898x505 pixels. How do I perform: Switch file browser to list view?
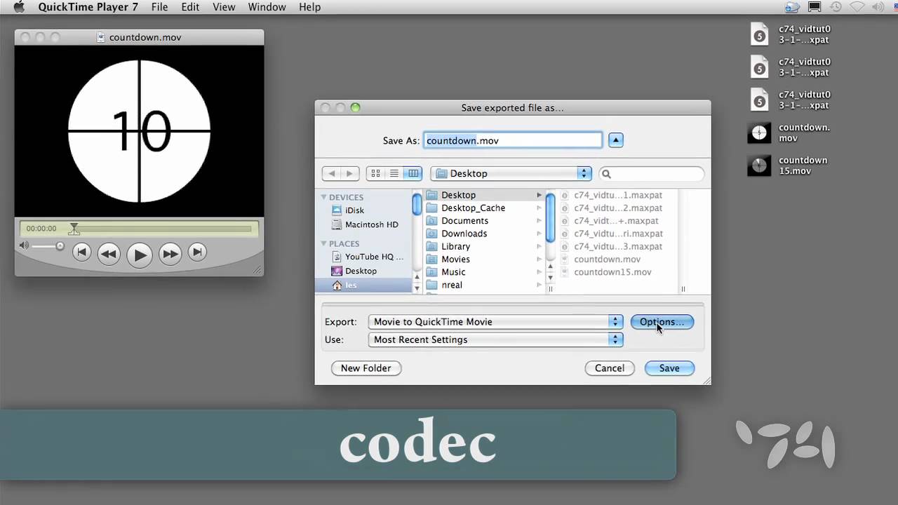coord(394,173)
